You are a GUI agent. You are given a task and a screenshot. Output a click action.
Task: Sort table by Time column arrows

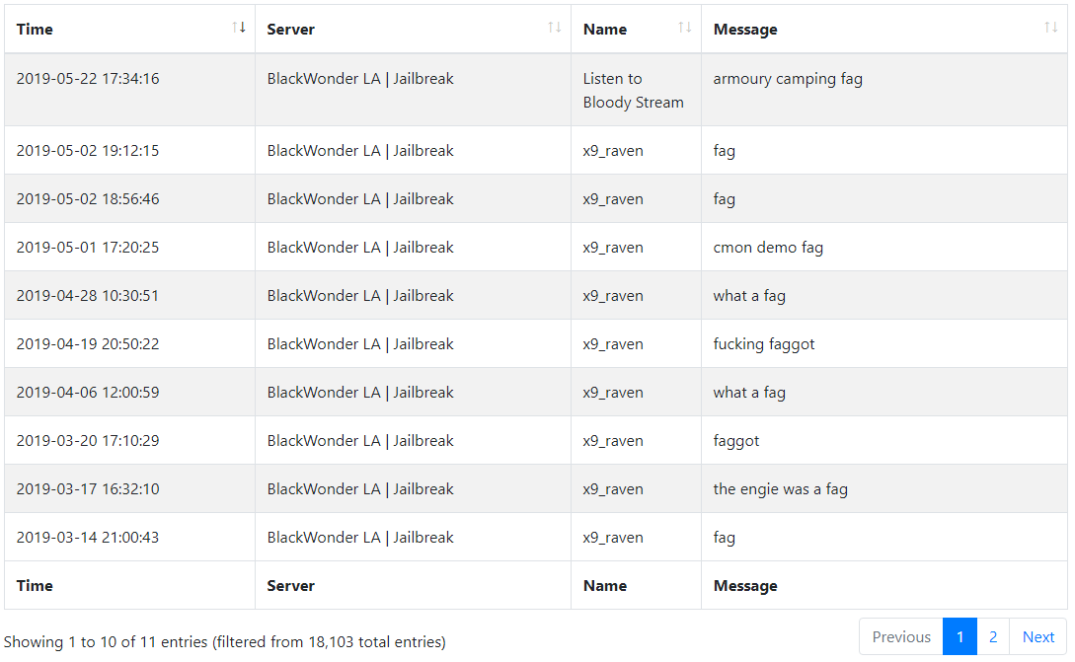(x=239, y=28)
